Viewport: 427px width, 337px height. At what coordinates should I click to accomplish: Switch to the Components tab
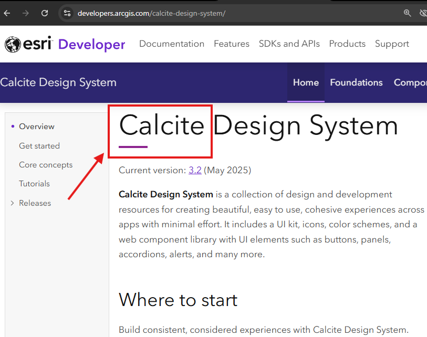410,82
